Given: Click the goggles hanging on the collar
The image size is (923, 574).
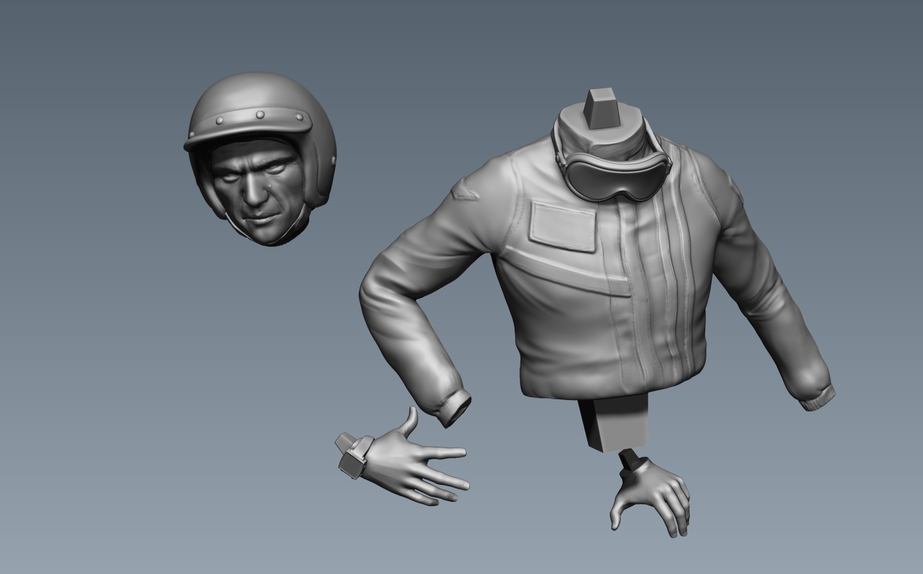Looking at the screenshot, I should [x=615, y=178].
